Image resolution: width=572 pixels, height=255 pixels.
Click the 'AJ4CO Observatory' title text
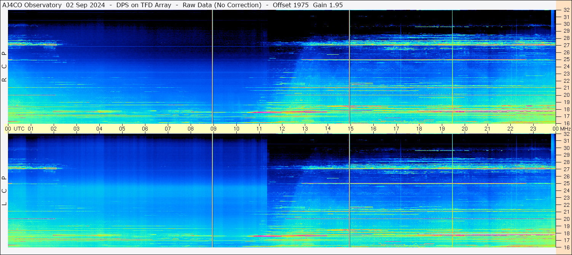click(32, 5)
